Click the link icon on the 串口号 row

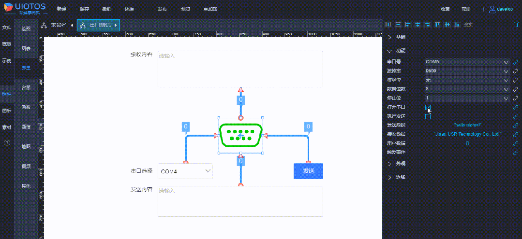tap(515, 62)
